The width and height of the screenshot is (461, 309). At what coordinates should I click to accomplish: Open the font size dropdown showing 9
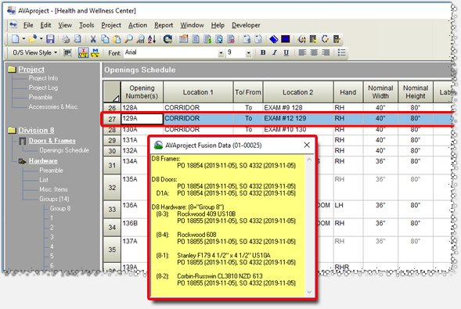tap(248, 53)
